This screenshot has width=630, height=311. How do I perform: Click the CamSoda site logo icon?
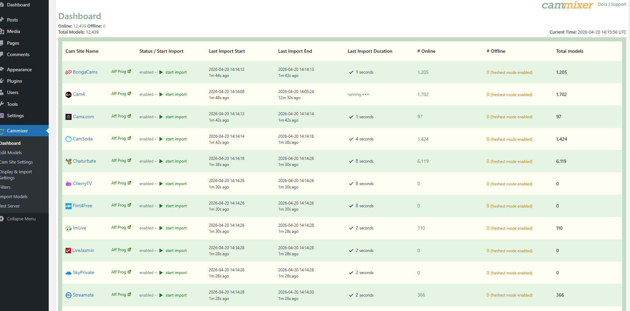click(69, 139)
